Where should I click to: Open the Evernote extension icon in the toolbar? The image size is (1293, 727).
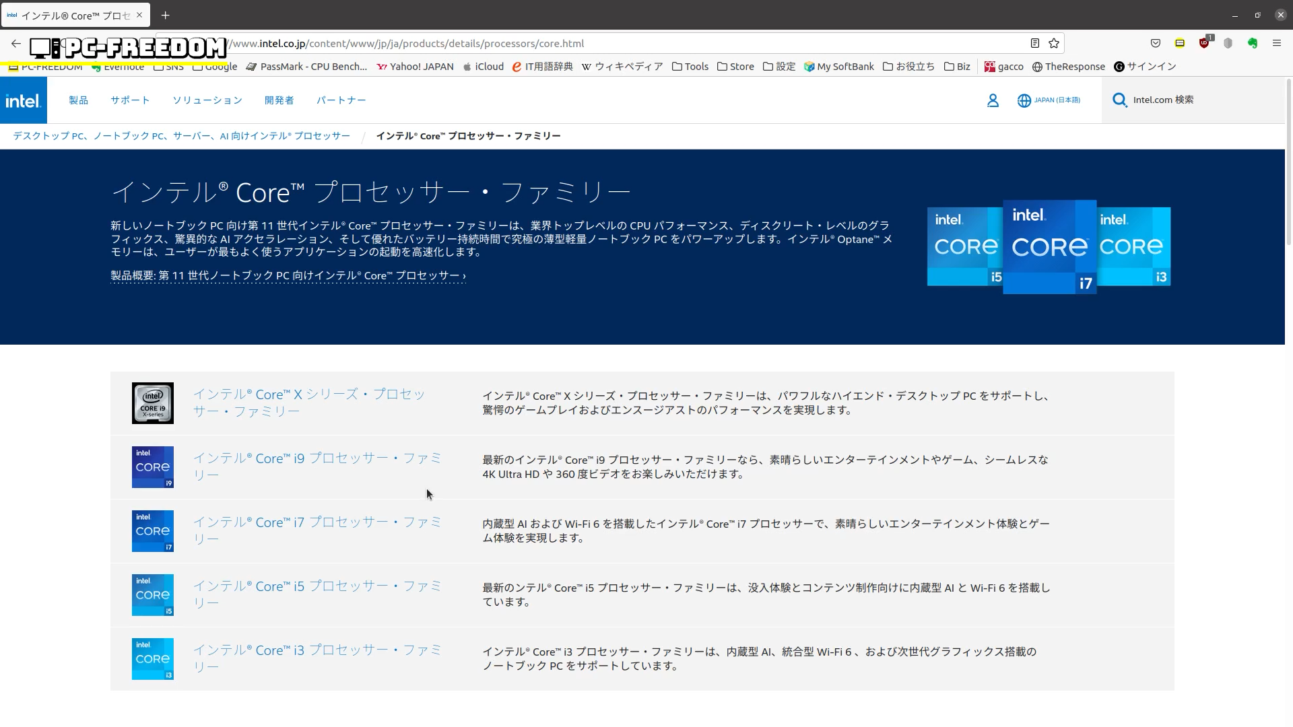1252,44
